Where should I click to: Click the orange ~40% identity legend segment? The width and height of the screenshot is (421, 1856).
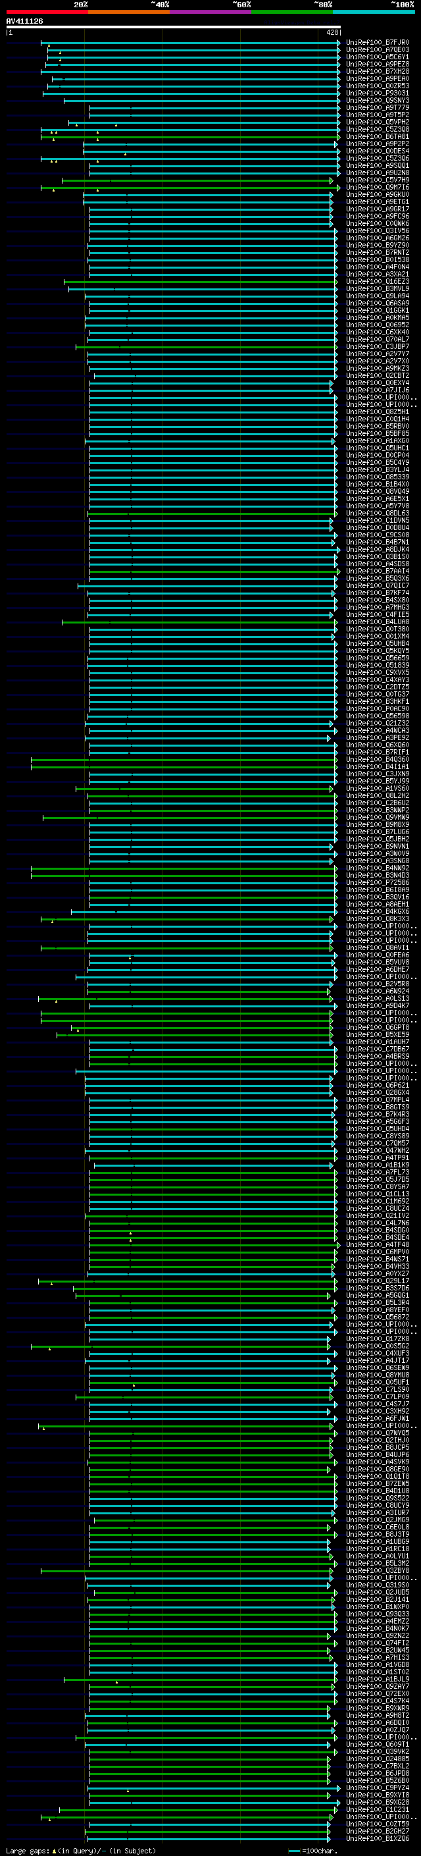(x=129, y=12)
